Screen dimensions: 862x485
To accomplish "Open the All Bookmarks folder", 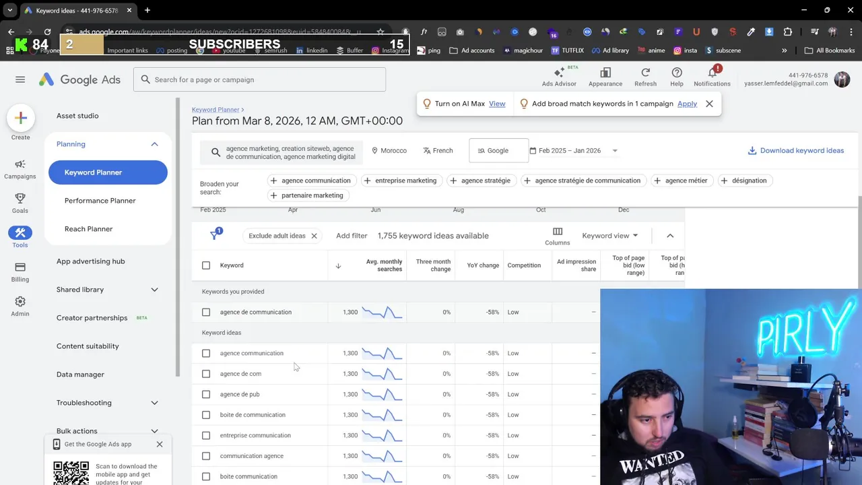I will pyautogui.click(x=829, y=51).
